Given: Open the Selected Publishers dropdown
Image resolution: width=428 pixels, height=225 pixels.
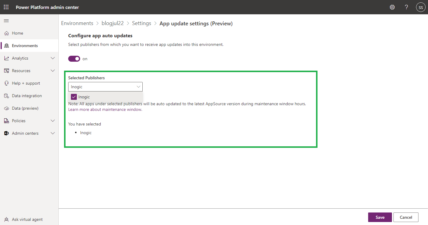Looking at the screenshot, I should click(105, 87).
